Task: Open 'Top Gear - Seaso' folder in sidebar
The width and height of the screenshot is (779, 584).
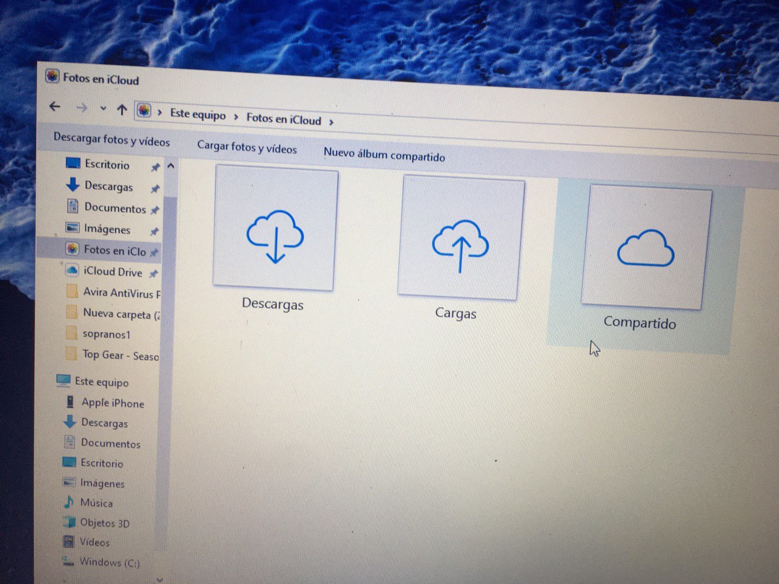Action: point(121,355)
